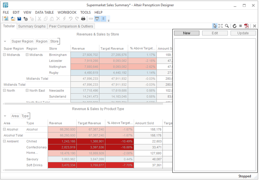Toggle the presentation mode toolbar button

pos(97,19)
